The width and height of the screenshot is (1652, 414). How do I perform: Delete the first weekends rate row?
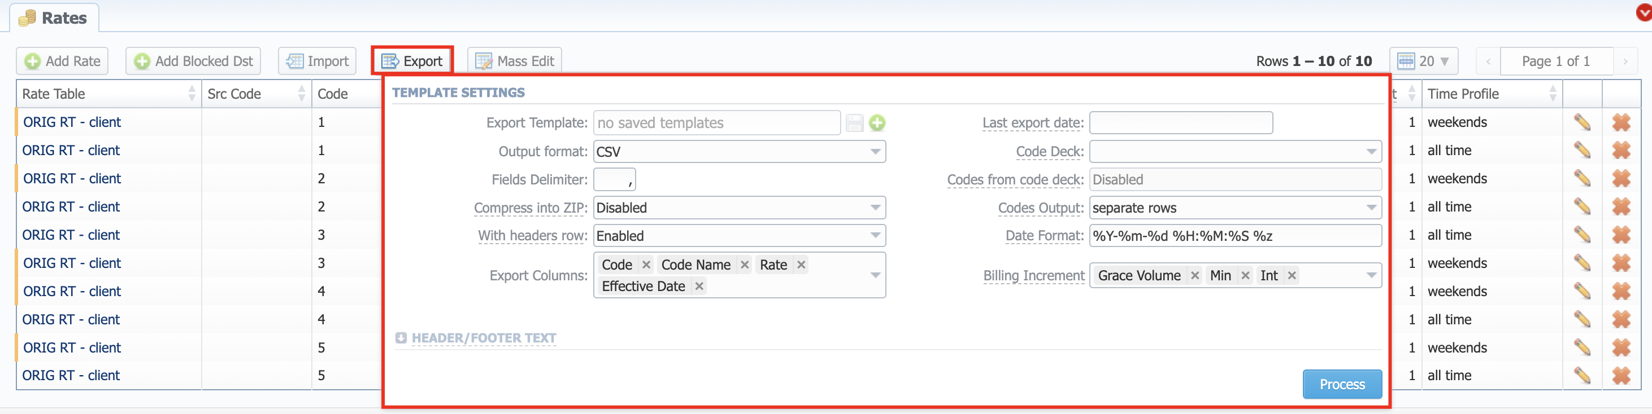1621,122
